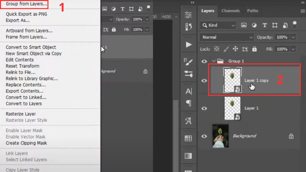Open the Brush Settings panel icon
The image size is (306, 172).
pyautogui.click(x=188, y=61)
